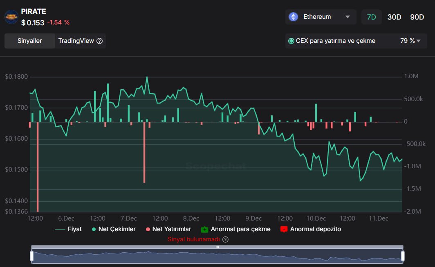Click the PIRATE token name
435x267 pixels.
coord(34,11)
